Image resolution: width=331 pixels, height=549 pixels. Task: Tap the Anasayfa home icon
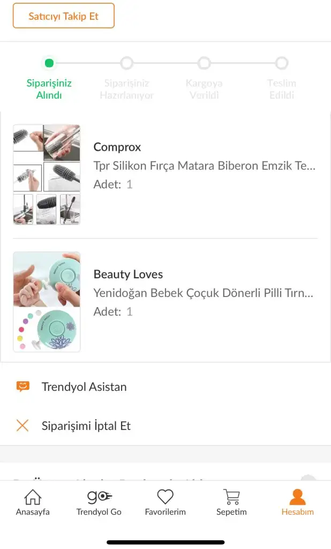[33, 497]
